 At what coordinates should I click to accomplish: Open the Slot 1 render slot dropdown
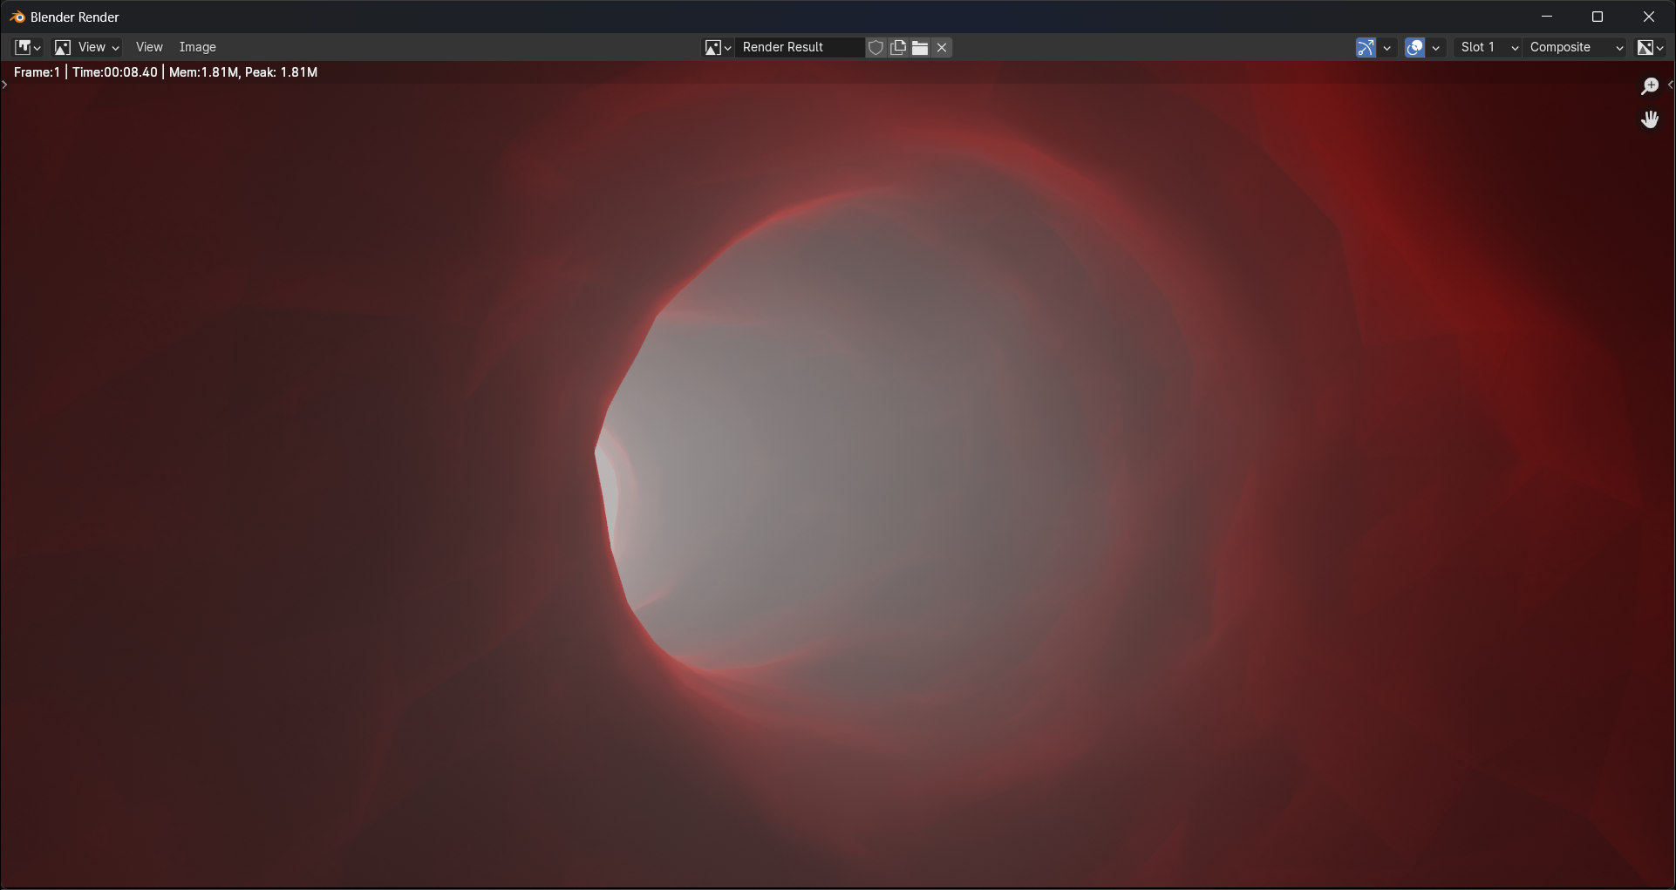tap(1489, 47)
